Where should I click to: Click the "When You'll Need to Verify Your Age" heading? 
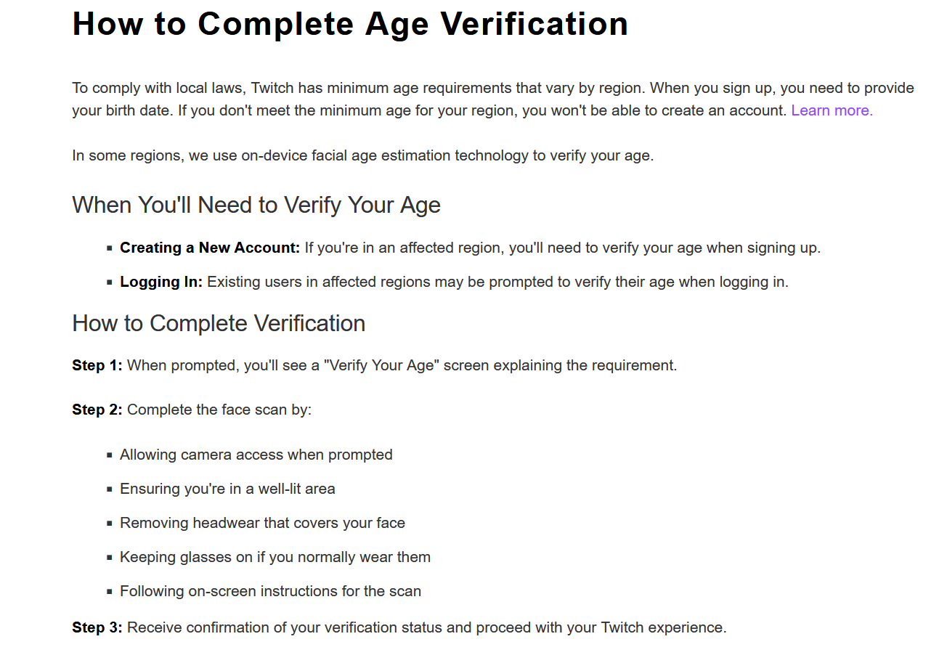pos(256,205)
